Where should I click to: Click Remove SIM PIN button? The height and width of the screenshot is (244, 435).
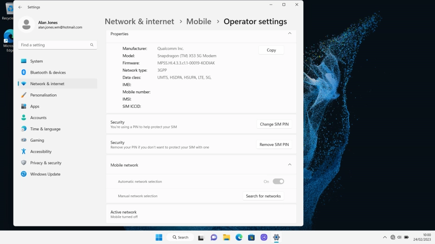(274, 144)
